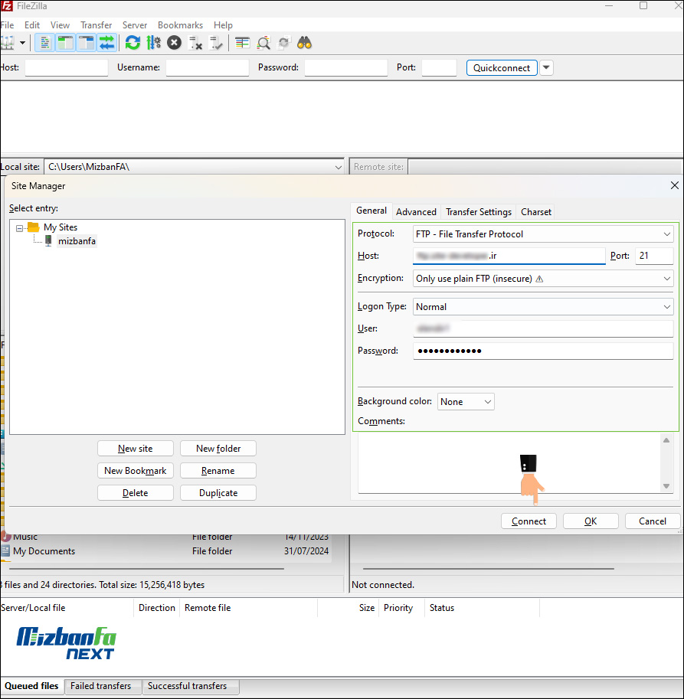This screenshot has width=684, height=699.
Task: Click the OK button
Action: (x=591, y=521)
